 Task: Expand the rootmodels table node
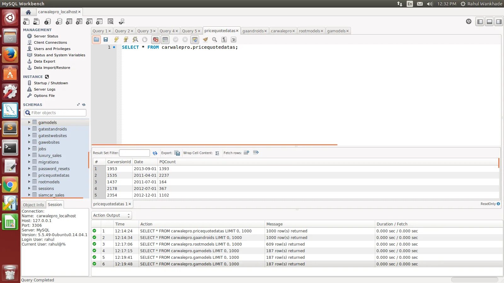29,182
